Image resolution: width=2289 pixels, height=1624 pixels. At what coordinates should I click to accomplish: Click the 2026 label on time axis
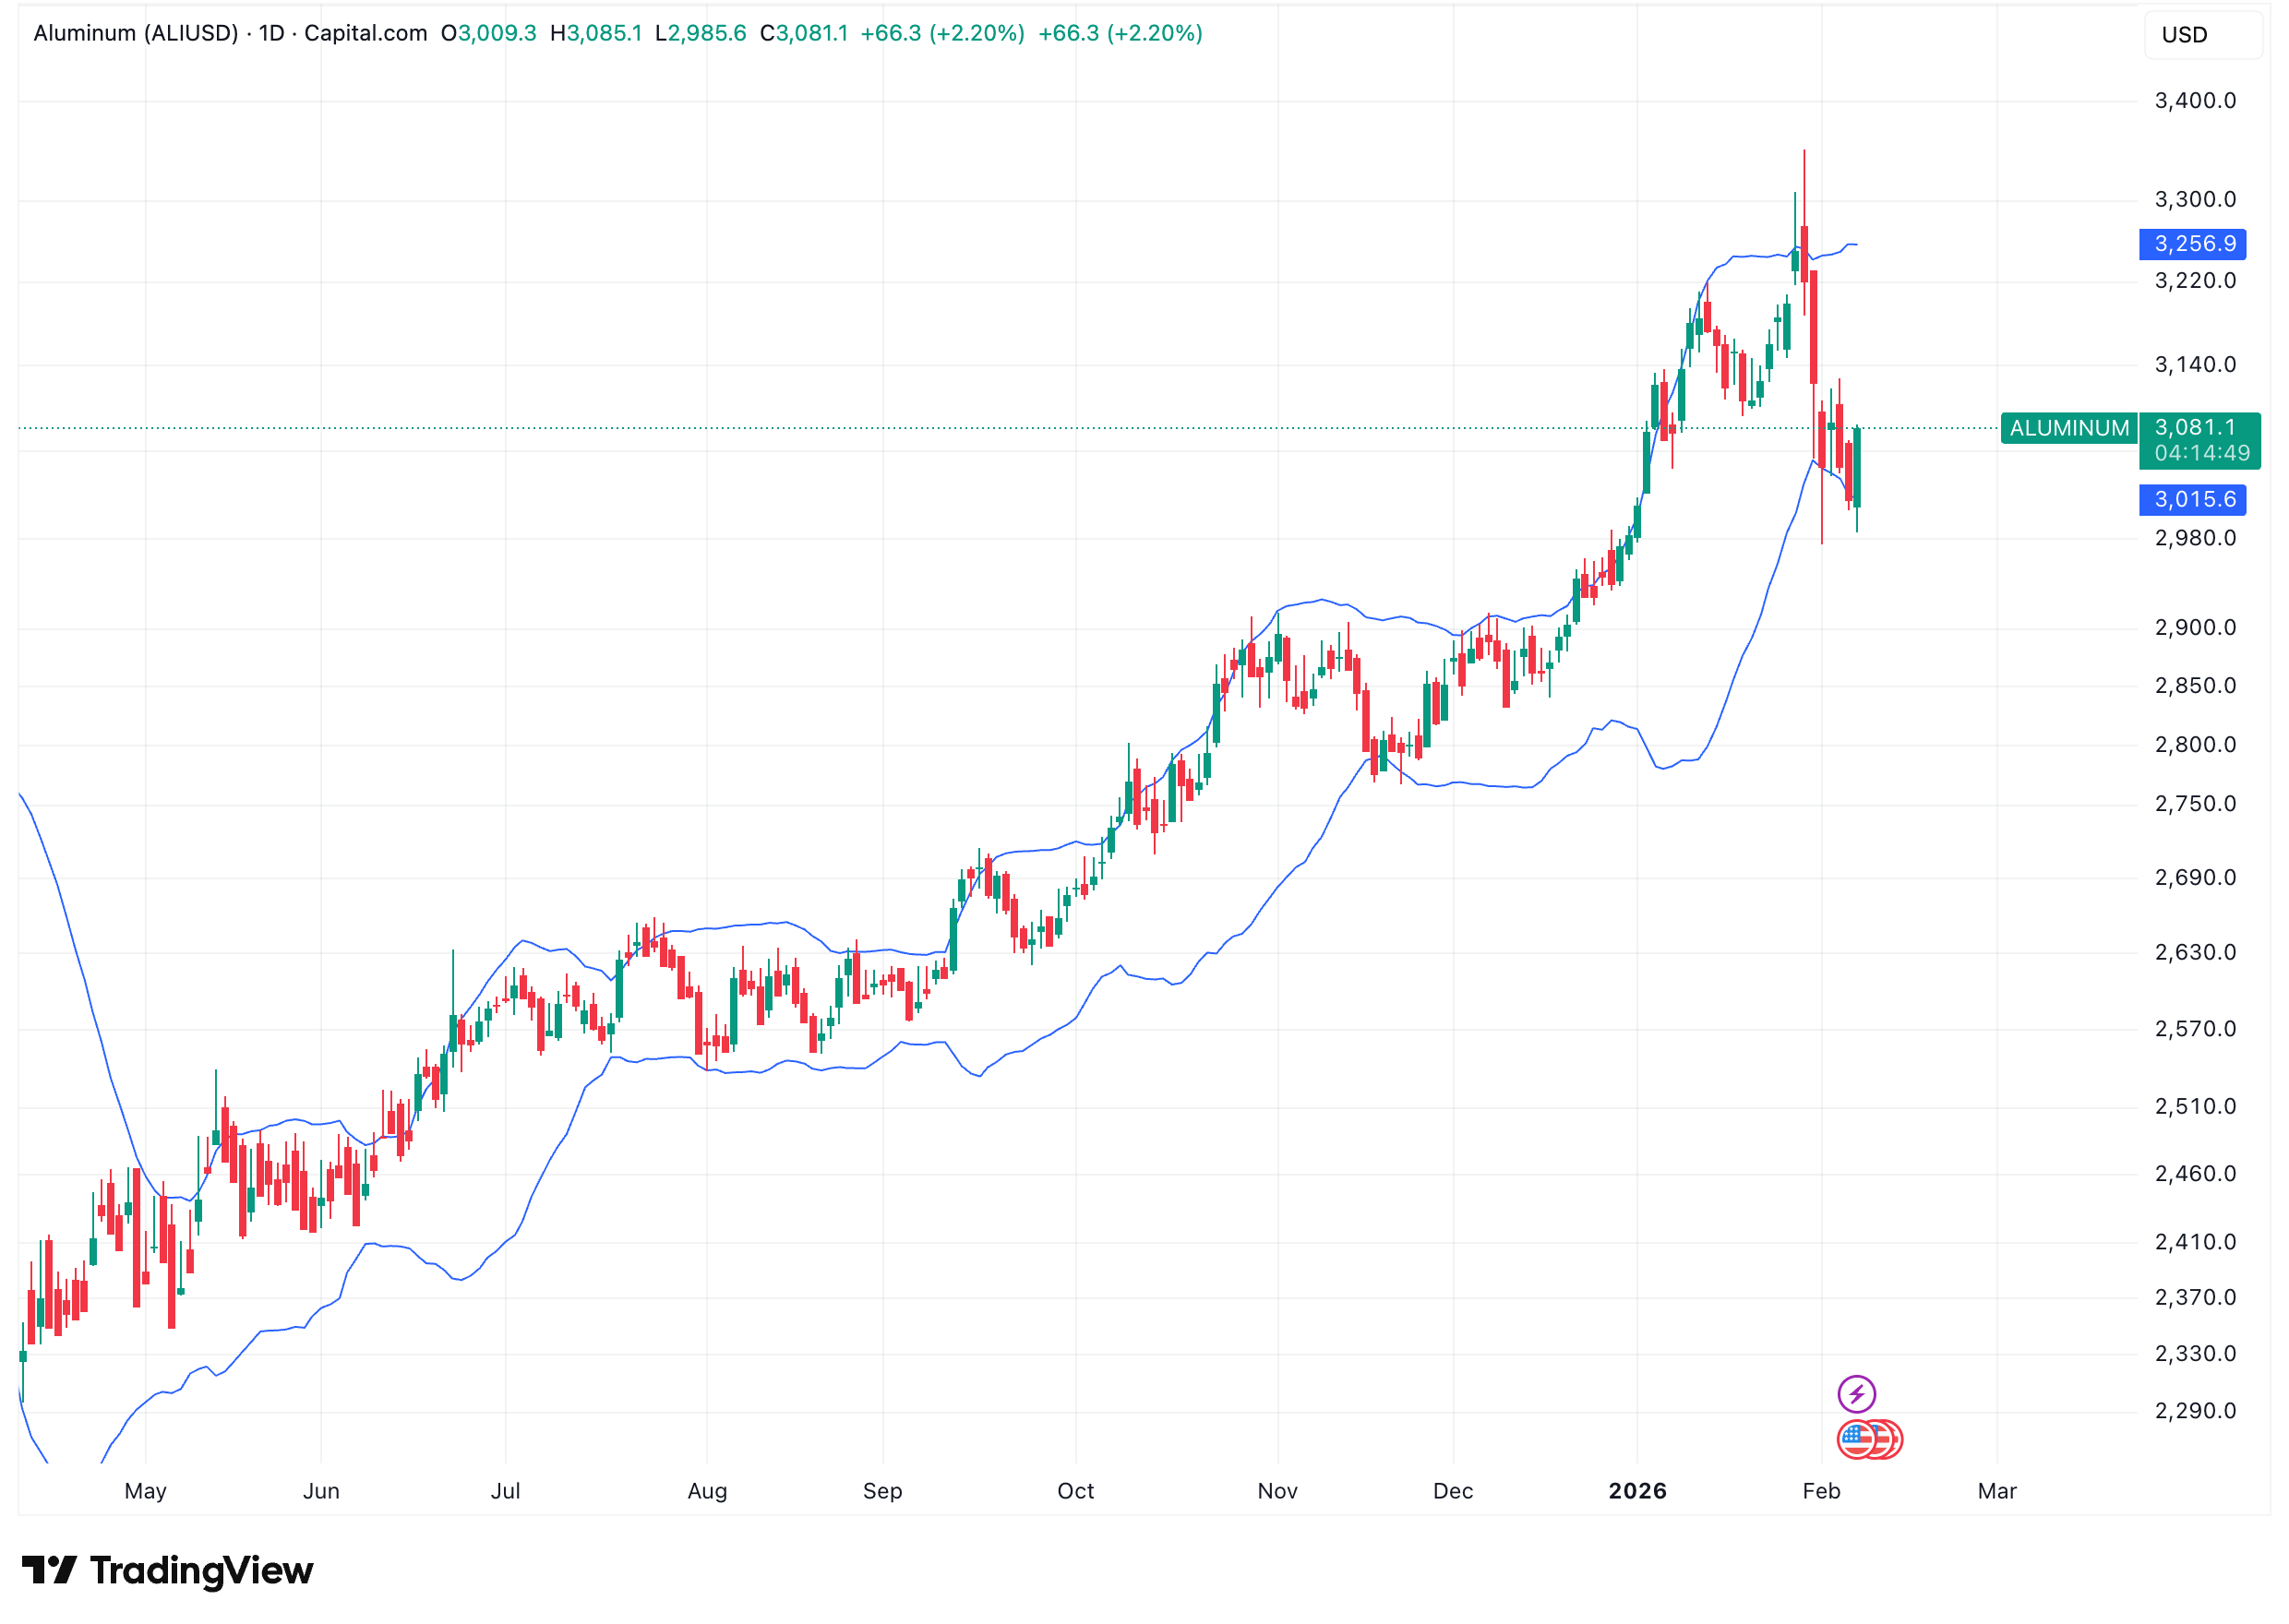tap(1637, 1490)
